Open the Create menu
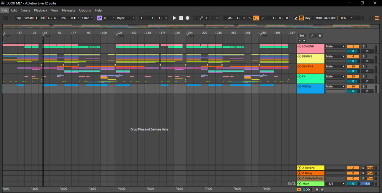 tap(25, 10)
